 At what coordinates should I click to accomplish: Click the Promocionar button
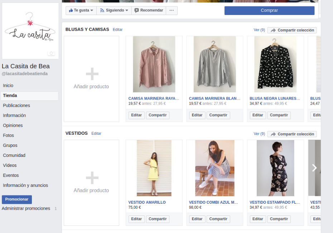(x=17, y=199)
